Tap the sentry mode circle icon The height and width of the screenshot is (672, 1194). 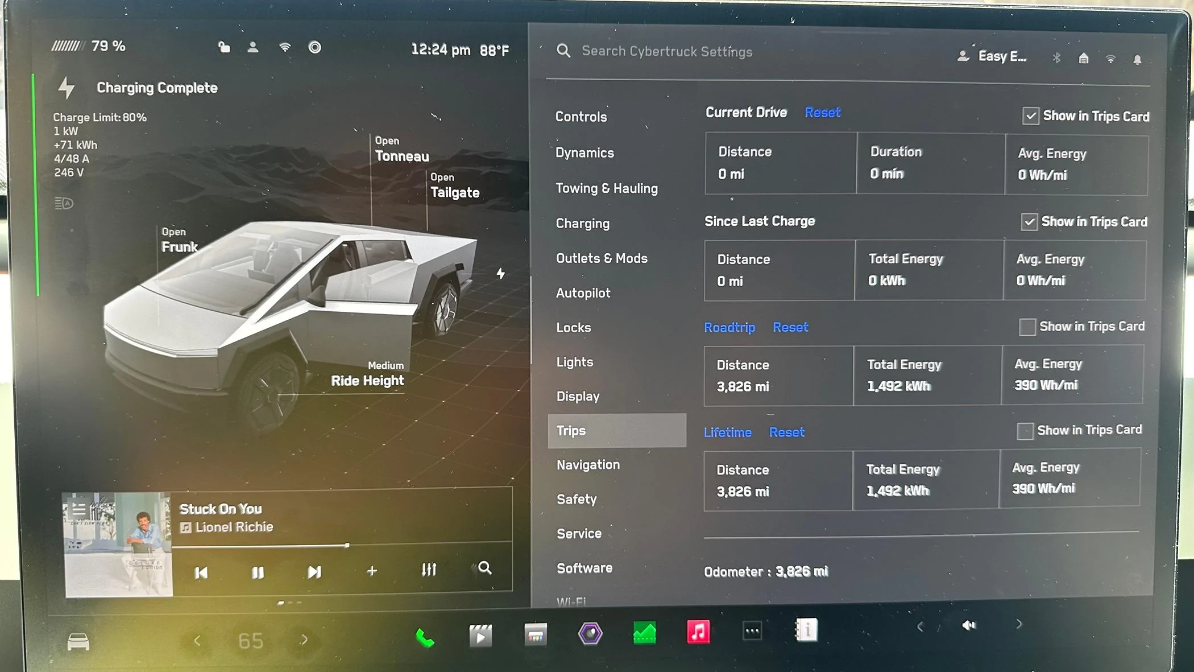tap(314, 47)
